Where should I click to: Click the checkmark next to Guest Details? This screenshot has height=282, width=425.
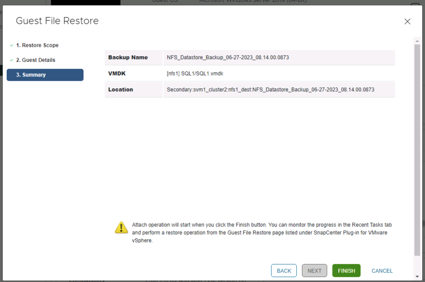click(x=11, y=60)
